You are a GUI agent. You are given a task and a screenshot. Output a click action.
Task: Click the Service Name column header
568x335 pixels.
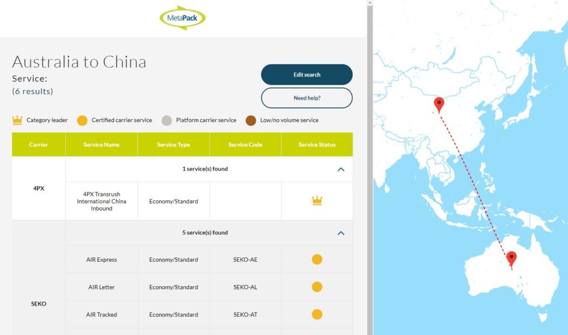coord(102,145)
